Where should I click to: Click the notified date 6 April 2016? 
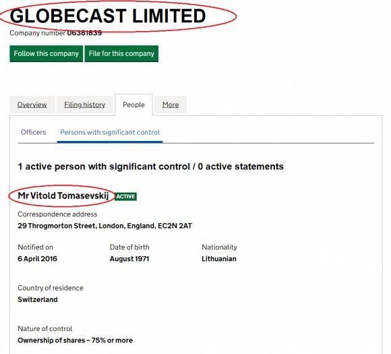coord(37,259)
